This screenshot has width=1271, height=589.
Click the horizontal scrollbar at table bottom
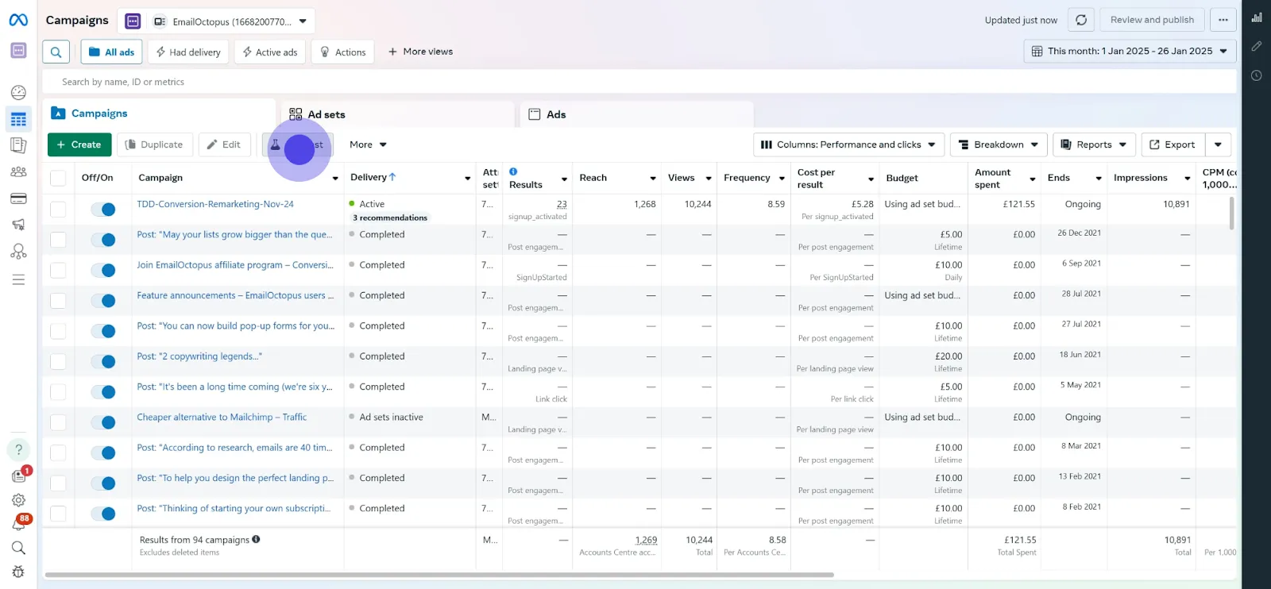(438, 575)
